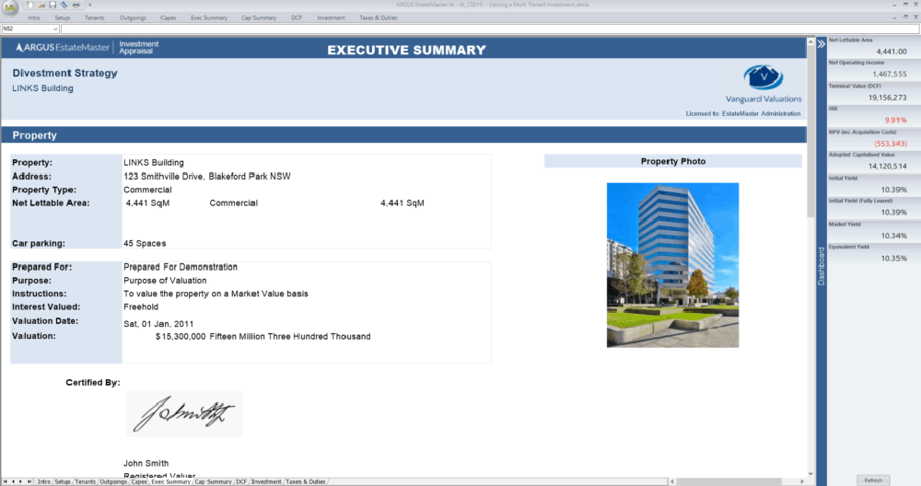Click the property photo of the building

click(672, 265)
